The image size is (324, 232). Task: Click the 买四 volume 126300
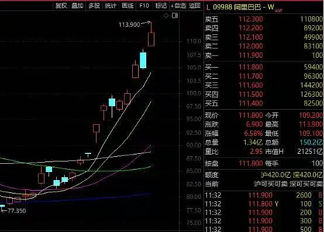point(311,94)
